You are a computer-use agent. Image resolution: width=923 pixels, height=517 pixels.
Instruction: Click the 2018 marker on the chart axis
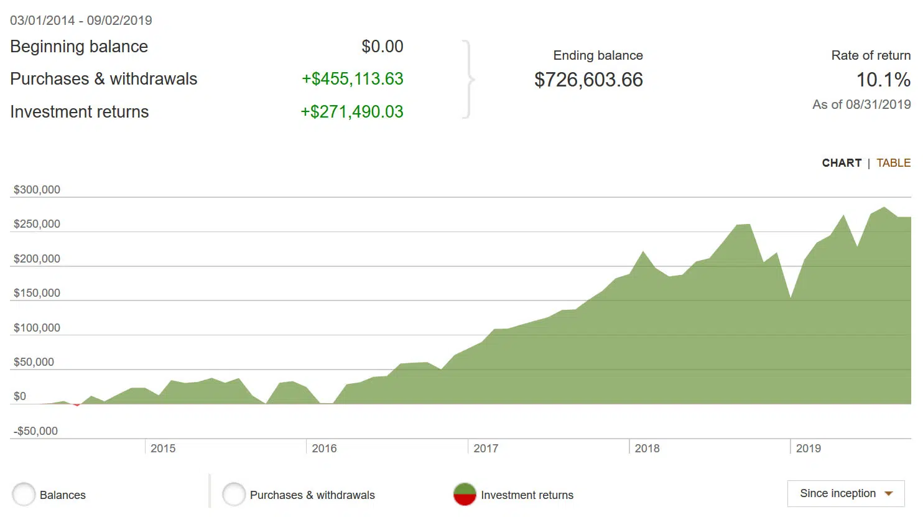click(x=647, y=448)
